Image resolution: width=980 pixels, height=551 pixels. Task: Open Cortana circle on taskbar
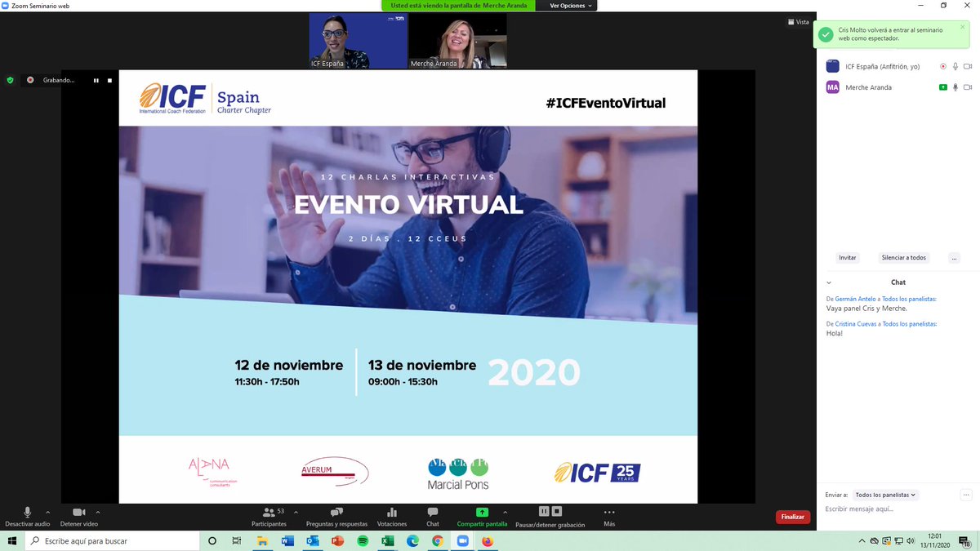[x=212, y=540]
